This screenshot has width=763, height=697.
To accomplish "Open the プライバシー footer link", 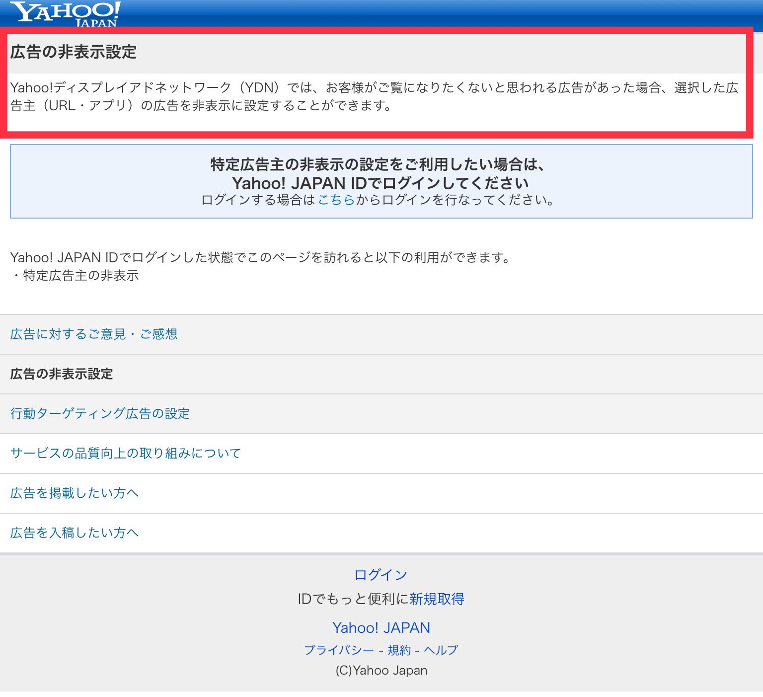I will tap(339, 650).
